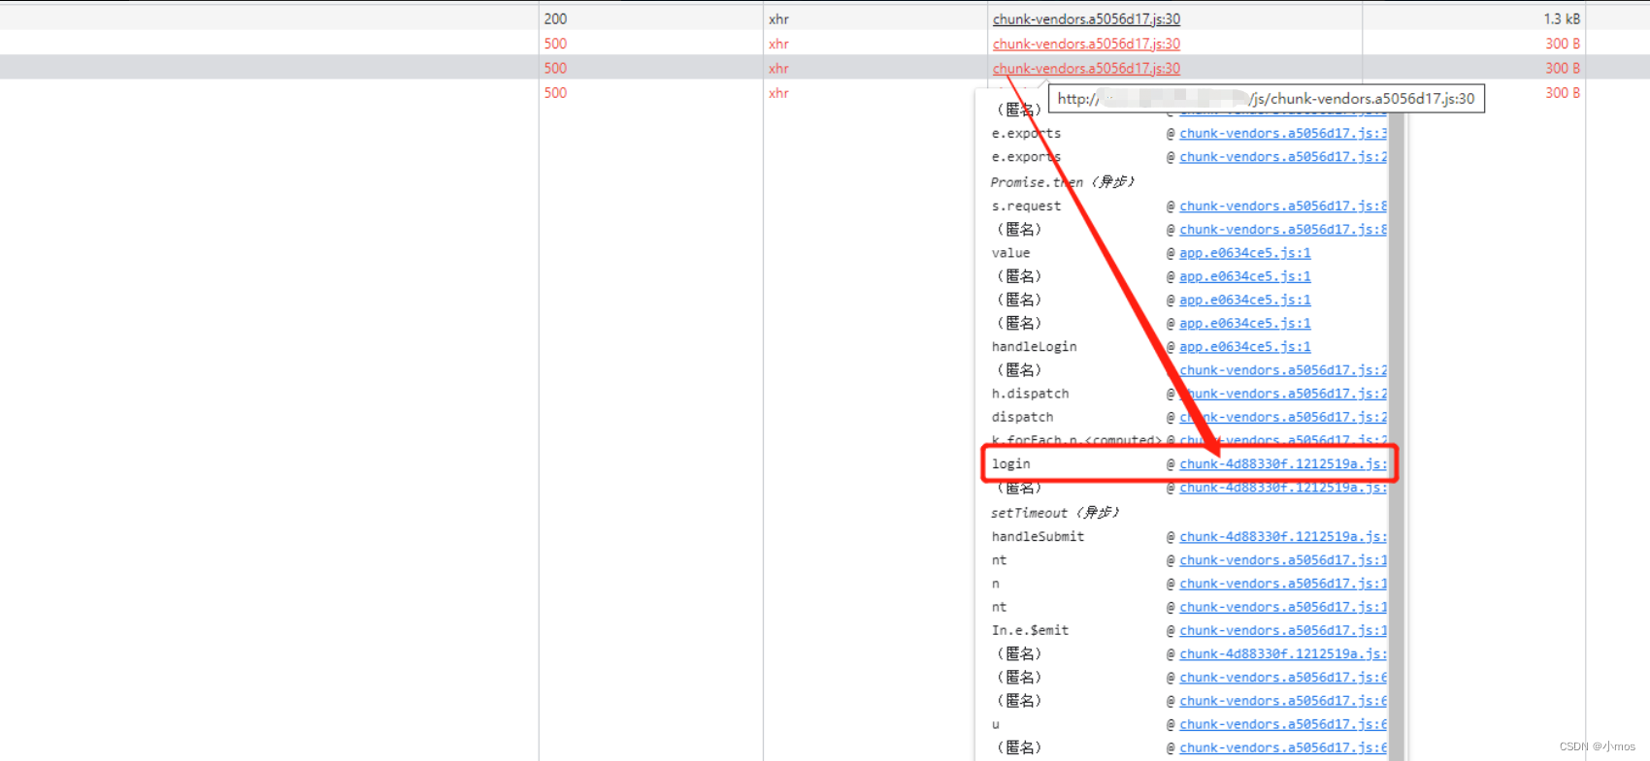The width and height of the screenshot is (1650, 761).
Task: Select the xhr type cell in the highlighted 500 row
Action: (778, 69)
